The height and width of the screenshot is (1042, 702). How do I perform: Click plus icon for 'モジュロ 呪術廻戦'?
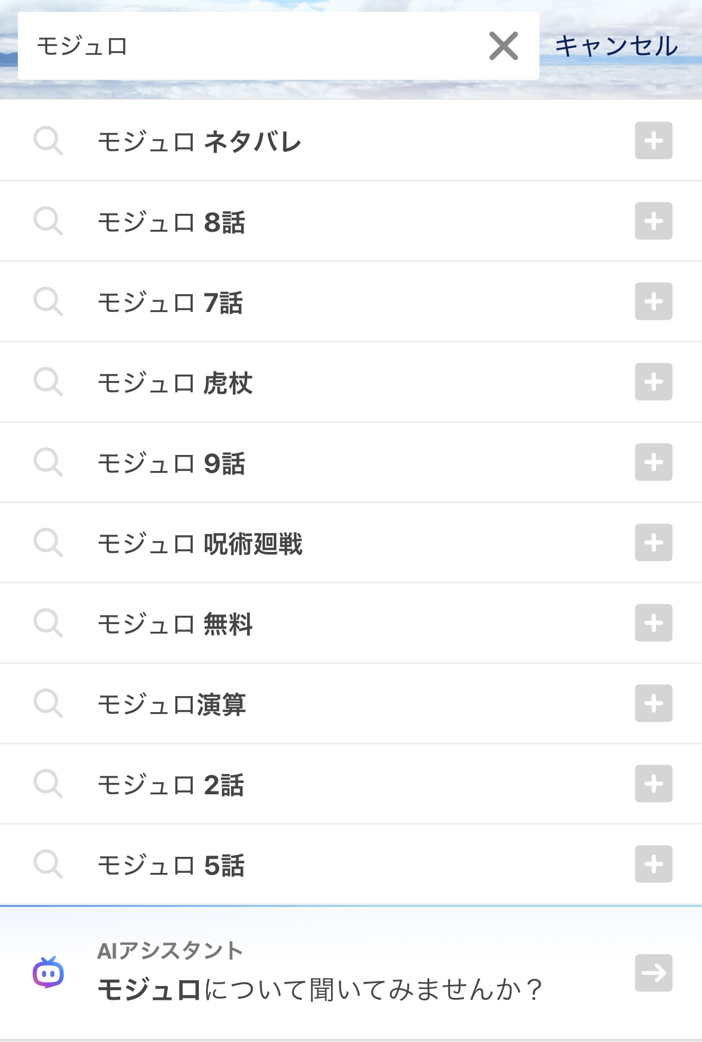(x=653, y=543)
